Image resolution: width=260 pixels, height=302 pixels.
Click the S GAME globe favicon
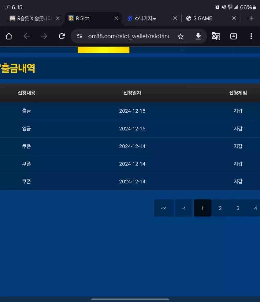pyautogui.click(x=189, y=18)
